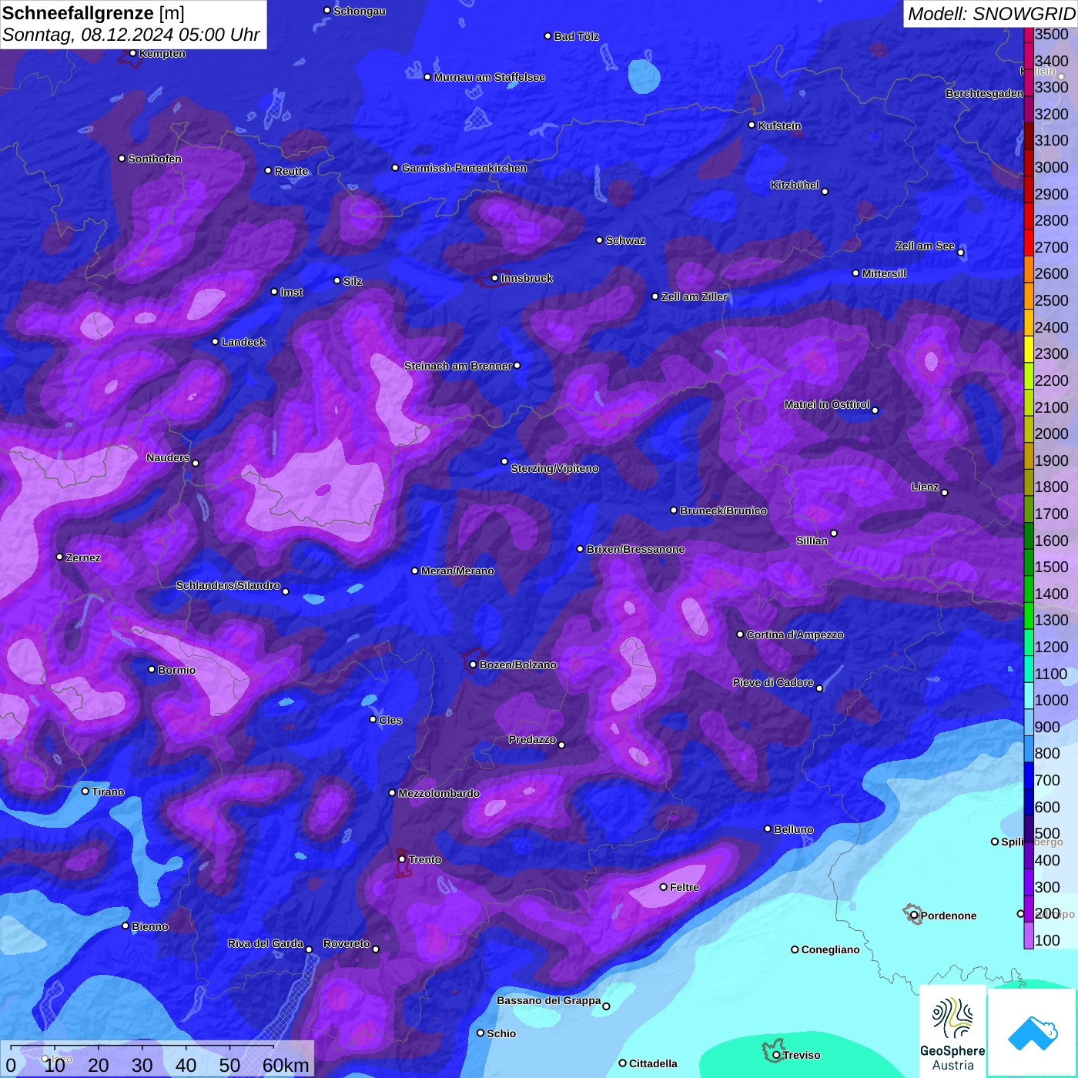Click the Conegliano city marker
The image size is (1078, 1078).
(795, 949)
